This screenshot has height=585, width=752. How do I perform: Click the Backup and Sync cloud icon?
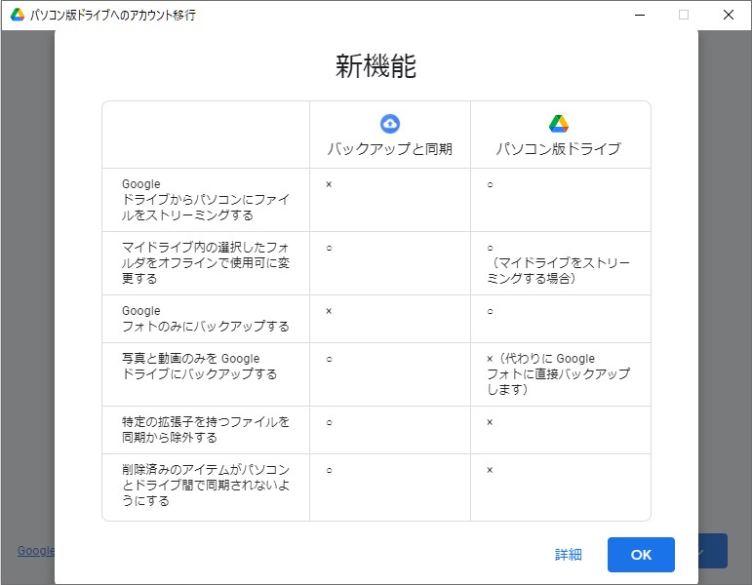pyautogui.click(x=390, y=123)
